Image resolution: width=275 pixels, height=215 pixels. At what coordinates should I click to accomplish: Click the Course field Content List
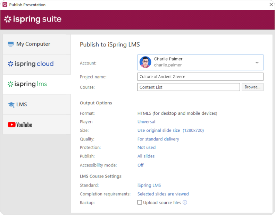[x=189, y=87]
